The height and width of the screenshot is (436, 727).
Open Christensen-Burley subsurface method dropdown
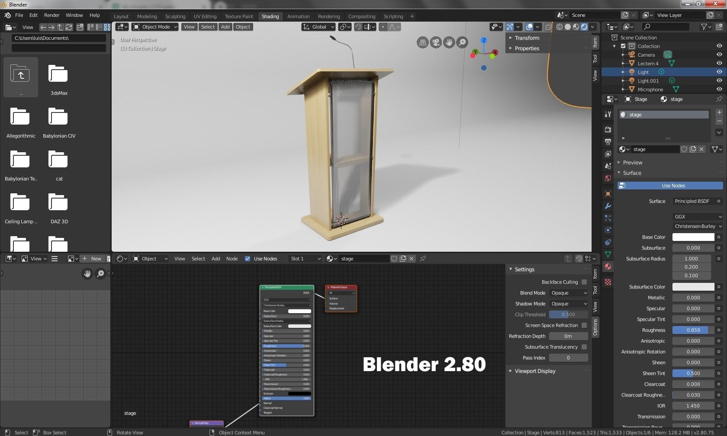click(698, 226)
